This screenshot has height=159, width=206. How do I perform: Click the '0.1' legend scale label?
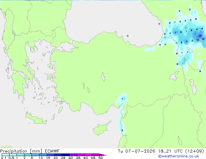[4, 158]
